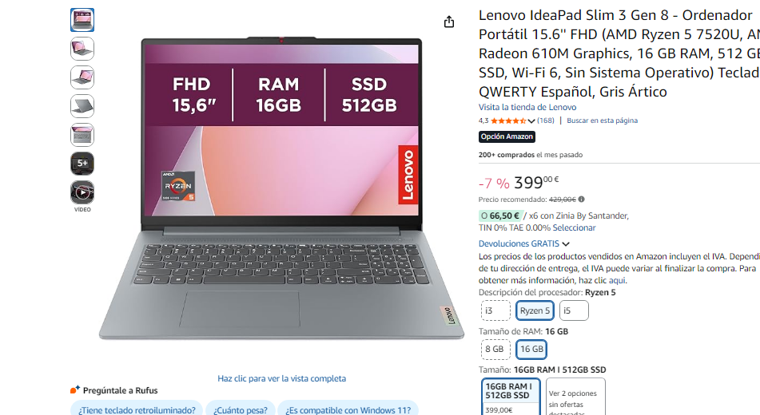Choose the i5 processor option

(574, 310)
